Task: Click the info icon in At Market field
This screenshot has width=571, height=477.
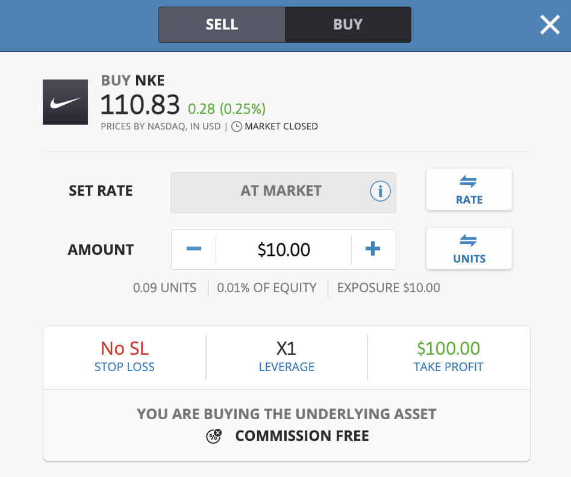Action: tap(380, 192)
